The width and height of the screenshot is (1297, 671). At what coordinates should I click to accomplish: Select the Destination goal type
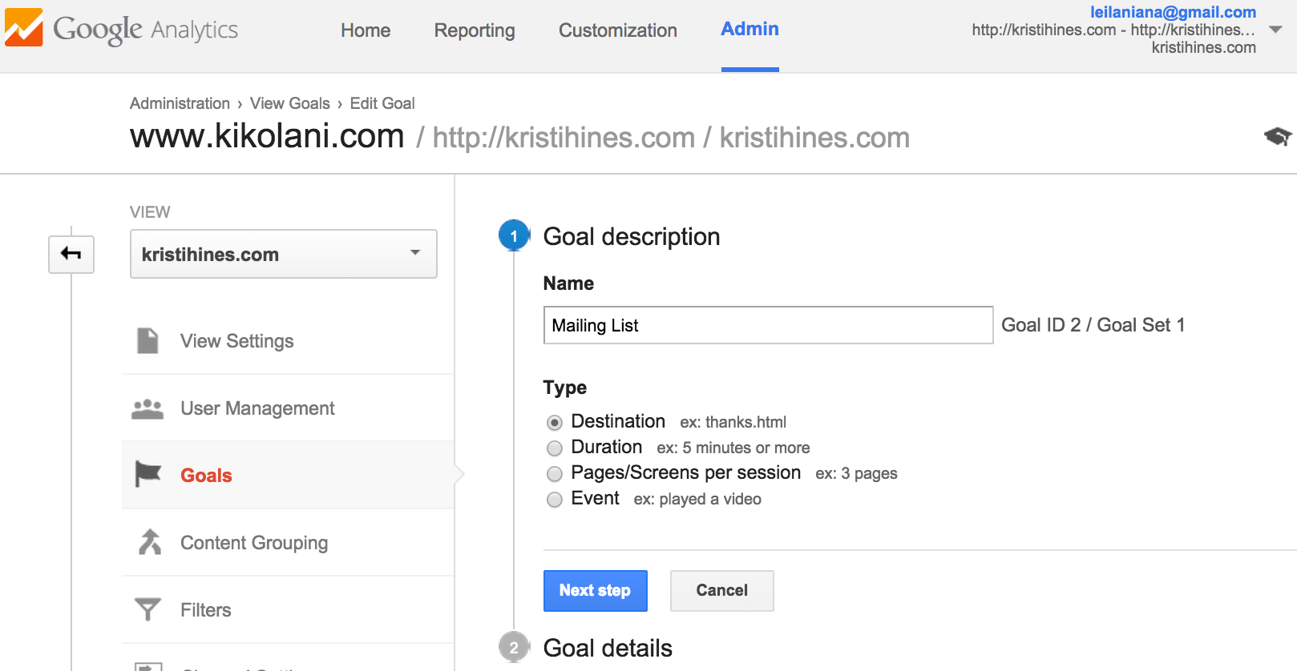[x=555, y=422]
